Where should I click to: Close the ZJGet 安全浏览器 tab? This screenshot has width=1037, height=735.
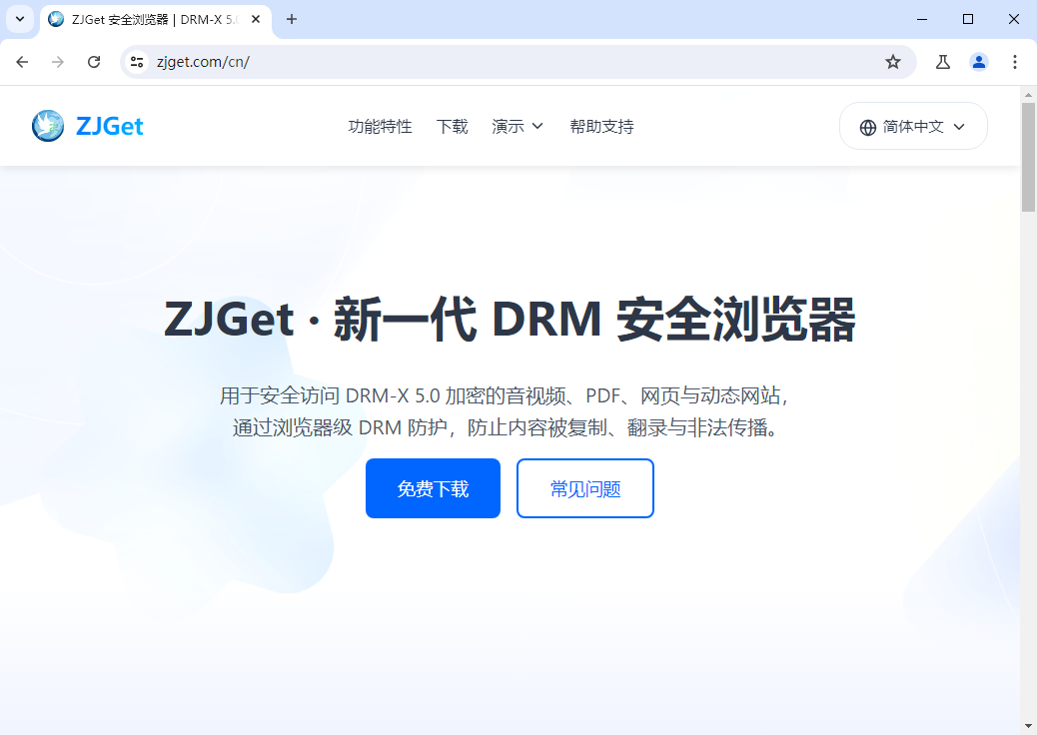tap(256, 19)
